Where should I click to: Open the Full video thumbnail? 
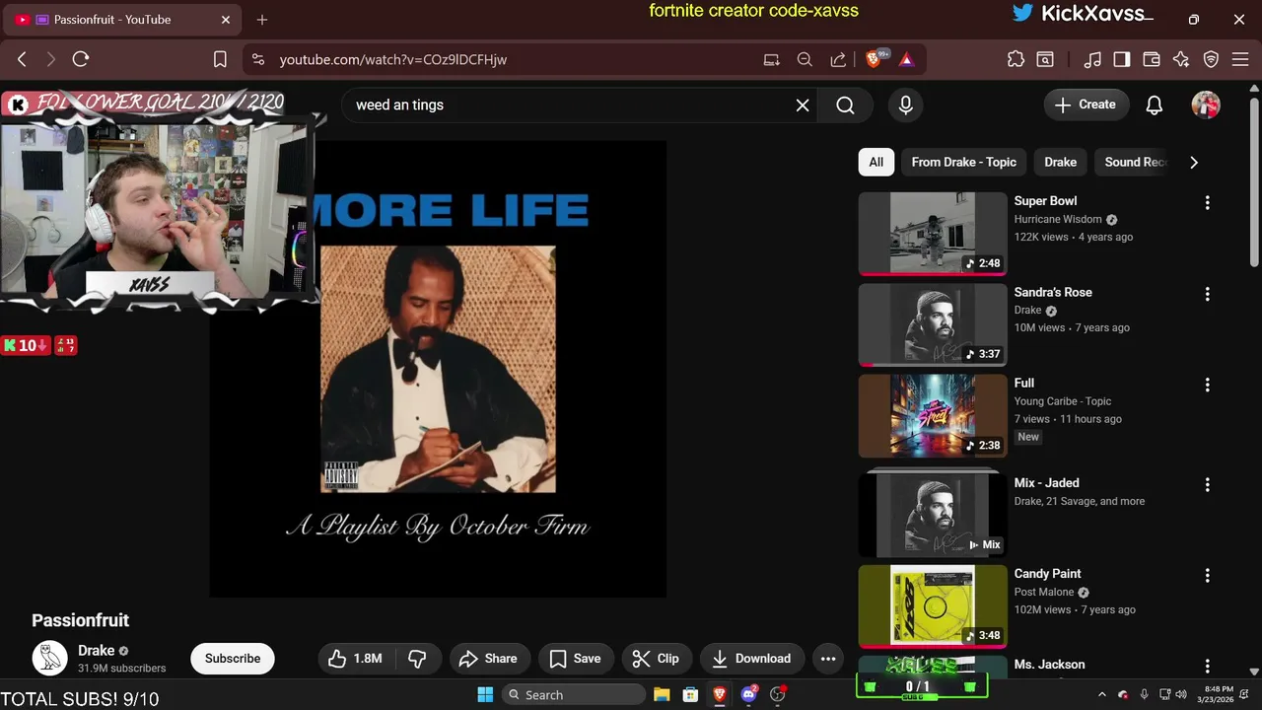pyautogui.click(x=933, y=415)
